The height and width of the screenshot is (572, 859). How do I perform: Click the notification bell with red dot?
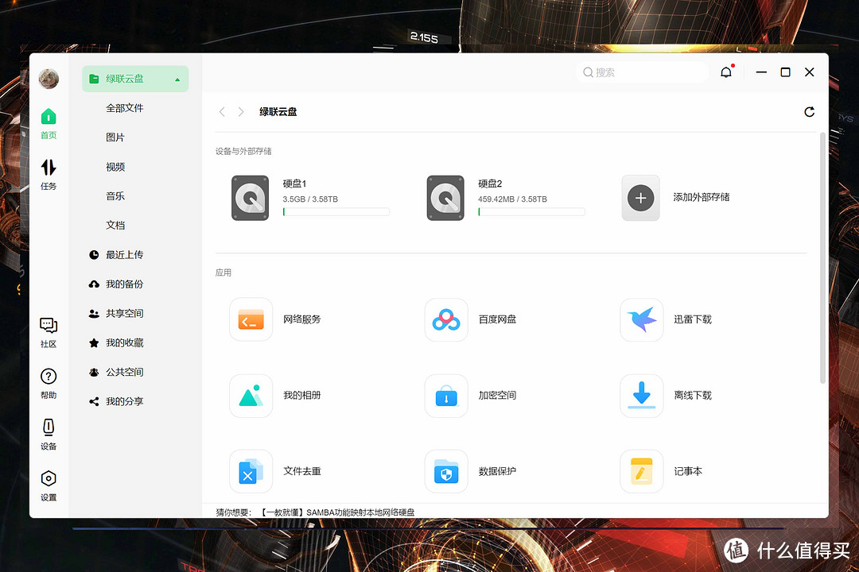pos(726,71)
